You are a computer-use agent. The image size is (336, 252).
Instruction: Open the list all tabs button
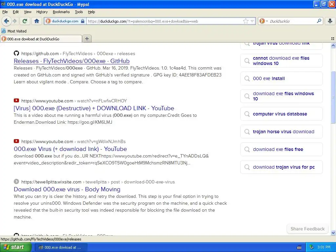coord(333,39)
